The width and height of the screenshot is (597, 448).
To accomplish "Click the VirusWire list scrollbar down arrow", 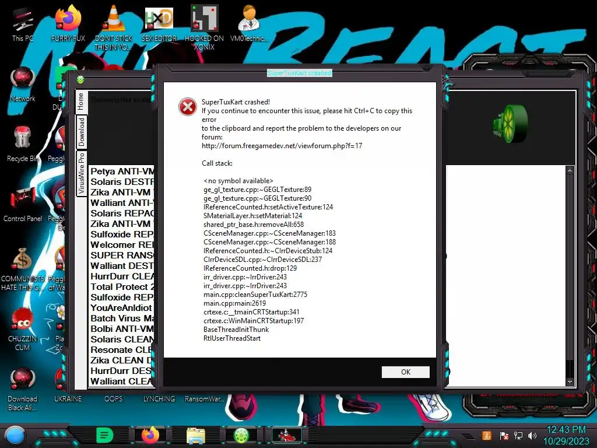I will point(570,381).
